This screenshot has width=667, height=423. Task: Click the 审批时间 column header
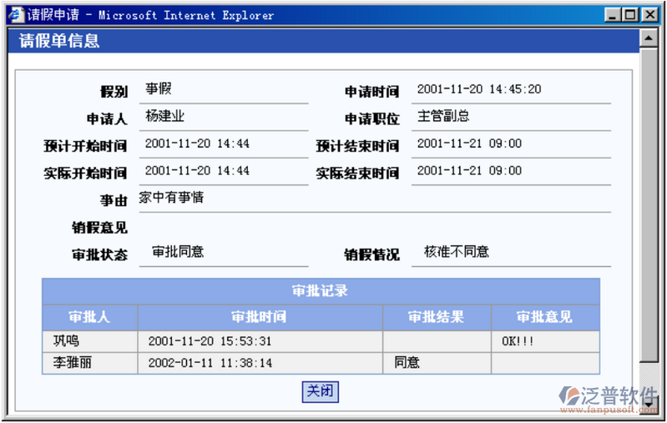click(x=259, y=317)
